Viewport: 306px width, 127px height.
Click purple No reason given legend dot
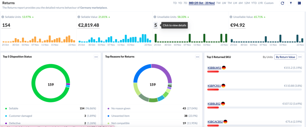pos(108,108)
